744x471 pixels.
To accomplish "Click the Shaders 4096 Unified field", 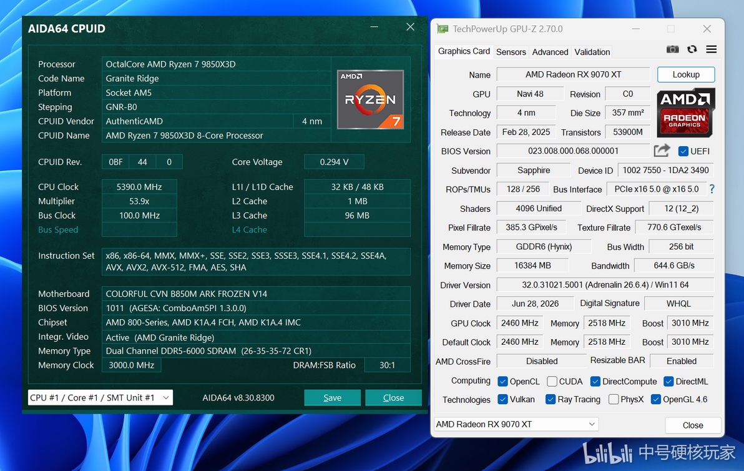I will 539,208.
